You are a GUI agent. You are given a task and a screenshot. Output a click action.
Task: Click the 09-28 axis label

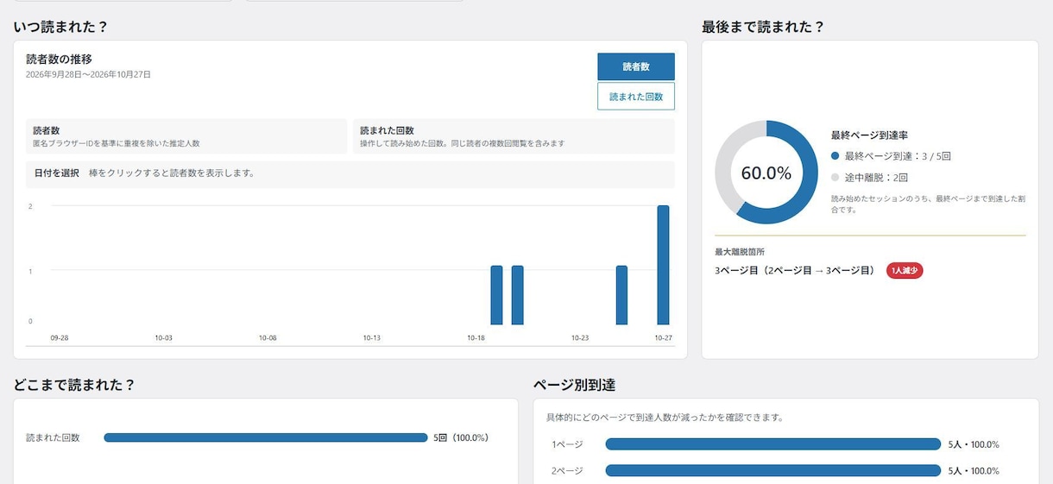pos(60,337)
